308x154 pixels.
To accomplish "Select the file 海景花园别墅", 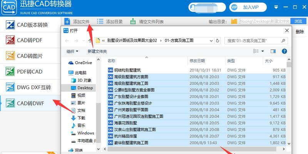I will click(196, 123).
